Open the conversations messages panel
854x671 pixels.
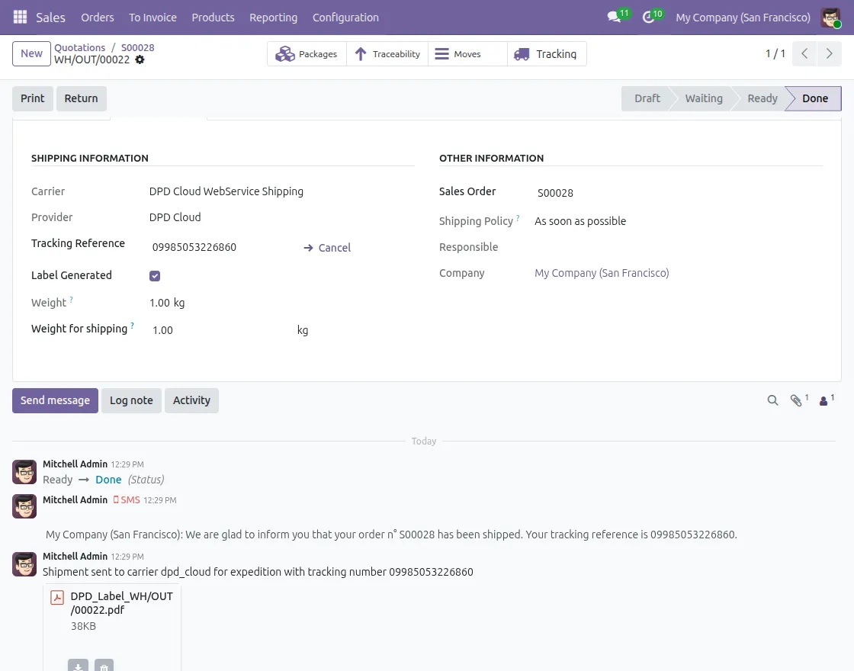click(615, 17)
